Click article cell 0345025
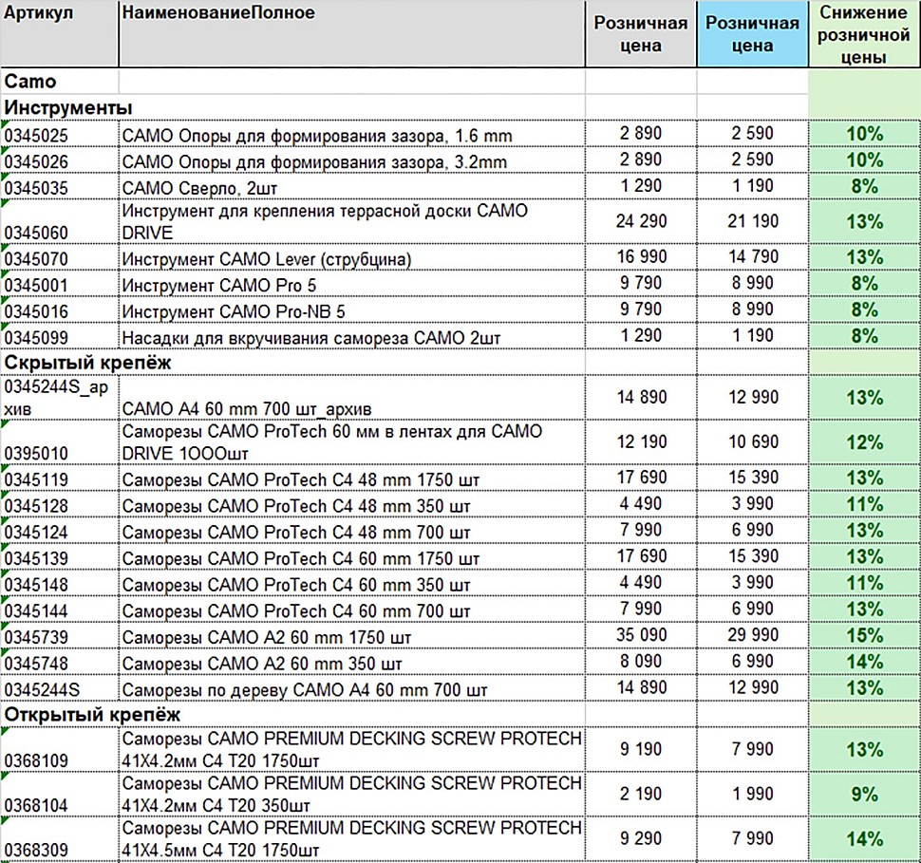Screen dimensions: 921x863 pos(59,134)
